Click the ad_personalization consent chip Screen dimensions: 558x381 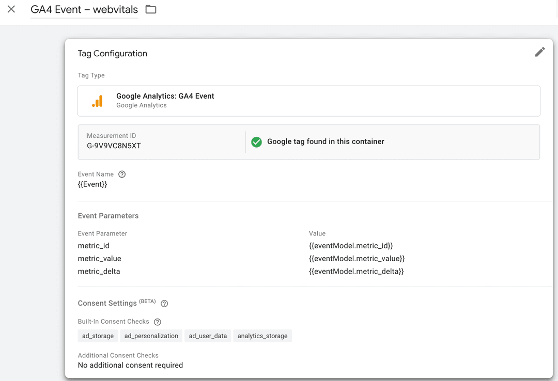(151, 336)
